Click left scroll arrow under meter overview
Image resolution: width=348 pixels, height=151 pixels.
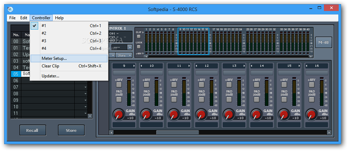pyautogui.click(x=145, y=56)
